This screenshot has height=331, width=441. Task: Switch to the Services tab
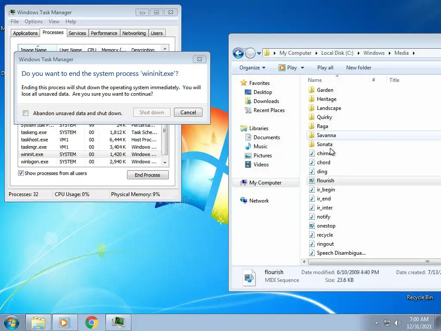(x=77, y=33)
